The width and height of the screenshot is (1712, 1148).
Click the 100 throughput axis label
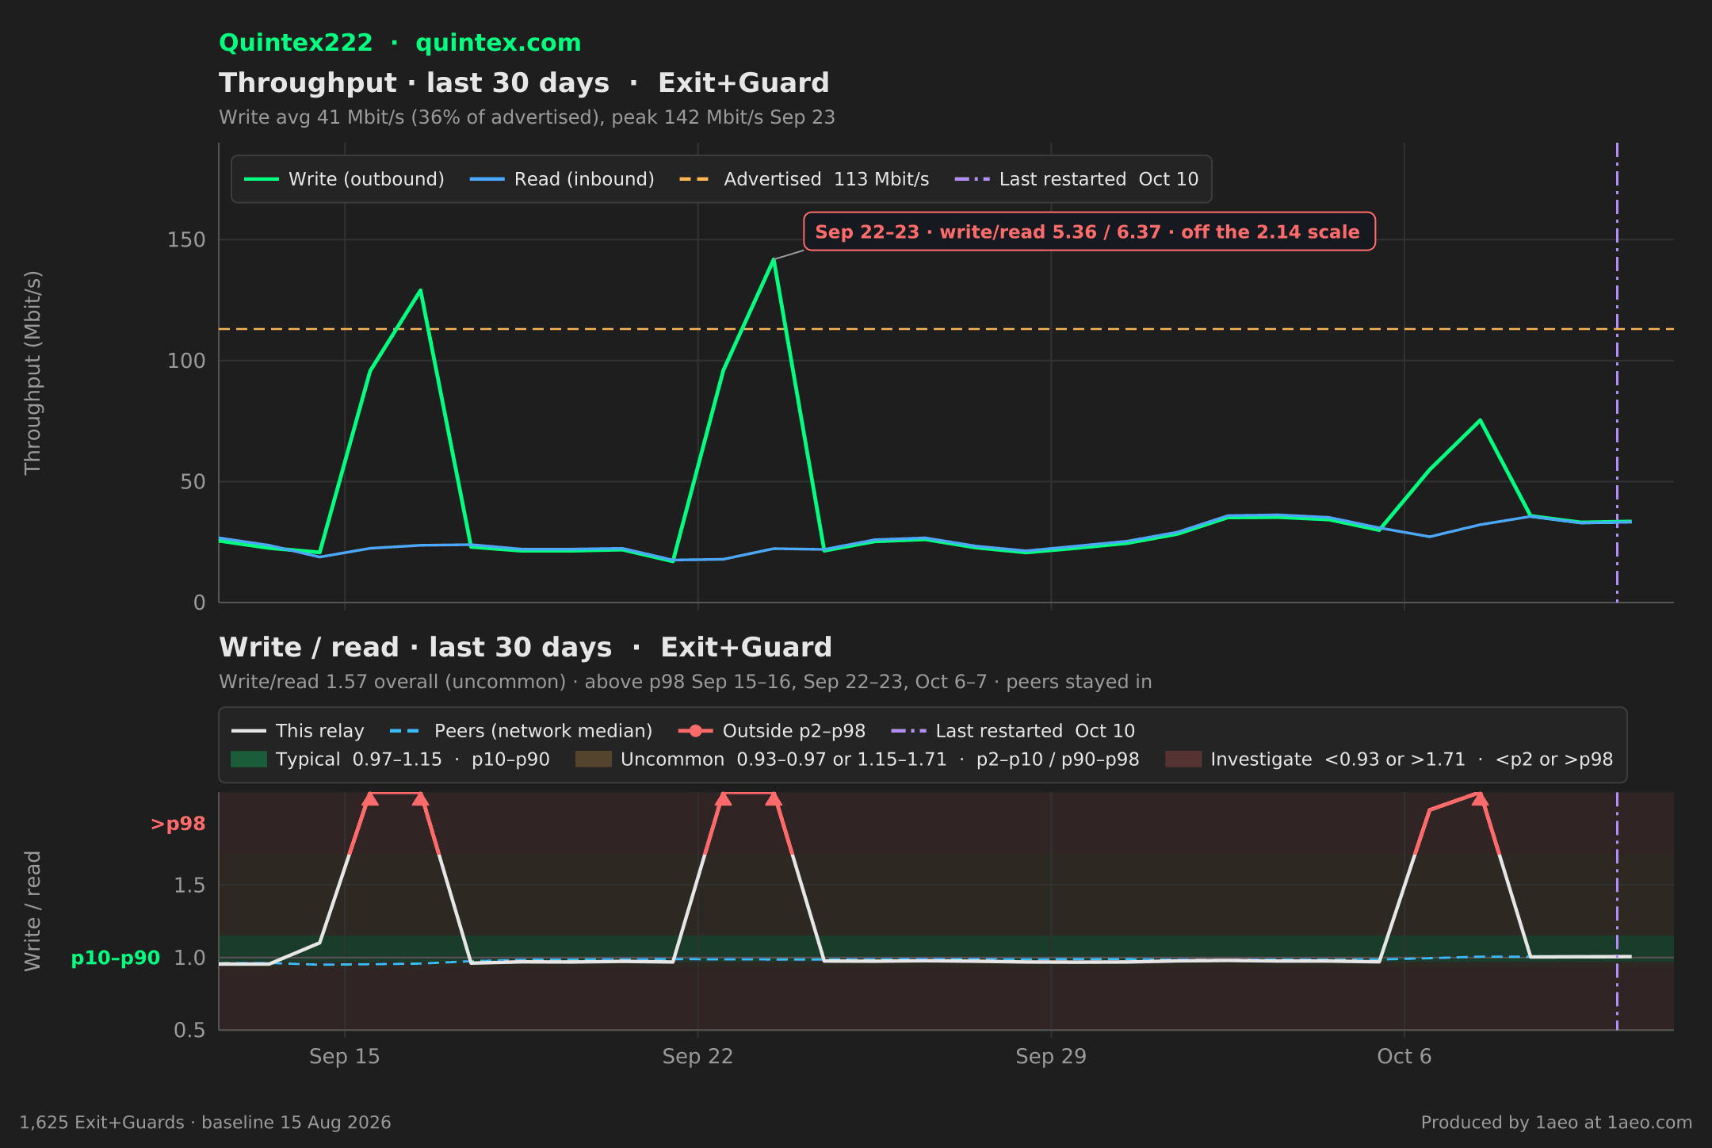pyautogui.click(x=186, y=361)
